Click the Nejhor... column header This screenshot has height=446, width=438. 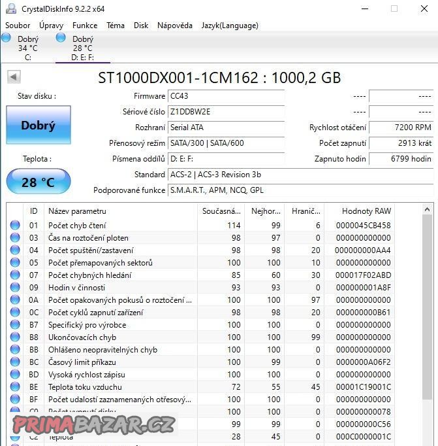[x=264, y=211]
